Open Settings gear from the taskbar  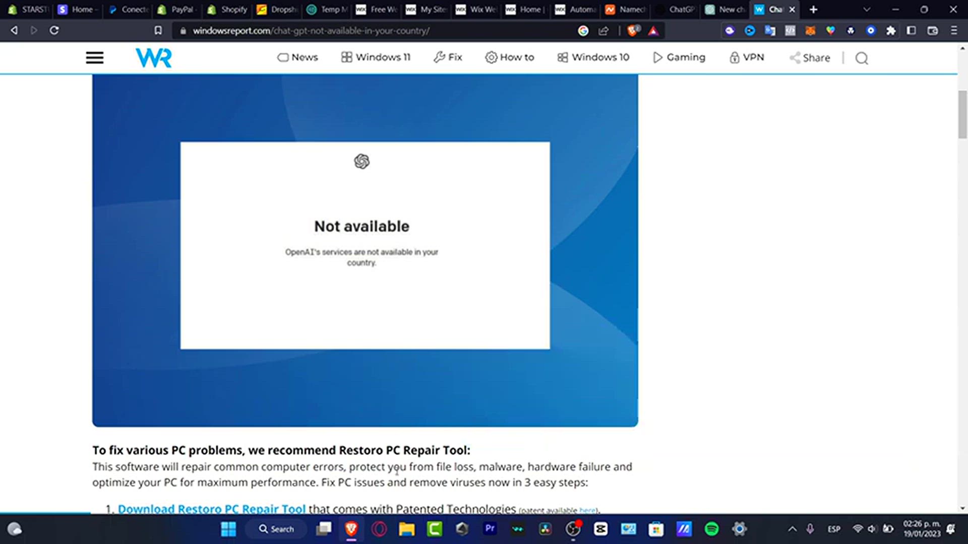click(x=739, y=529)
